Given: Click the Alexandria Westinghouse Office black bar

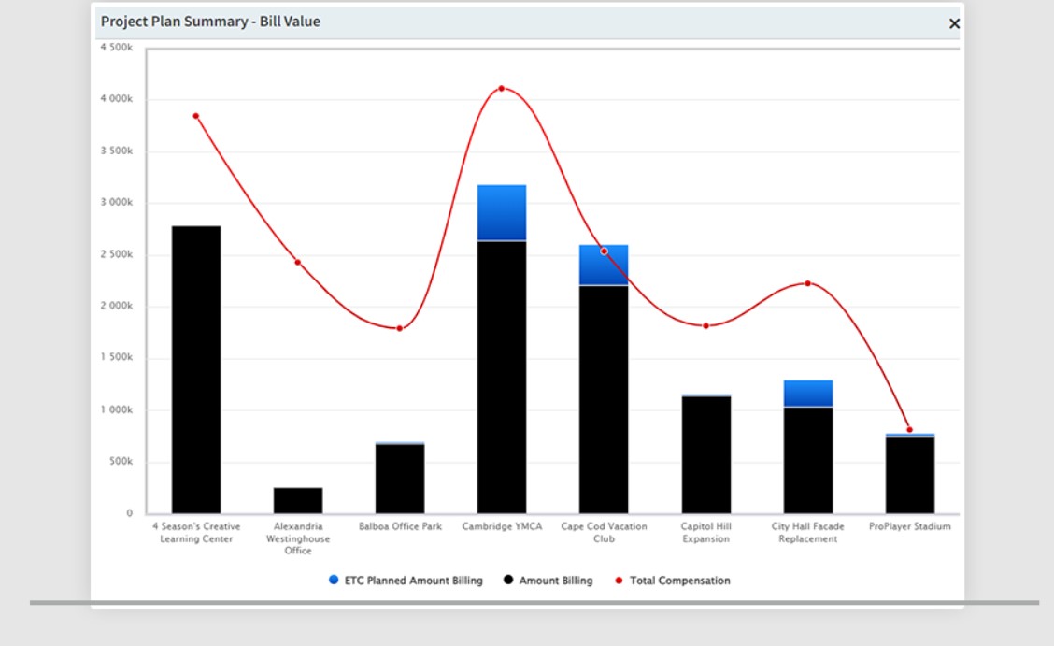Looking at the screenshot, I should (x=298, y=501).
